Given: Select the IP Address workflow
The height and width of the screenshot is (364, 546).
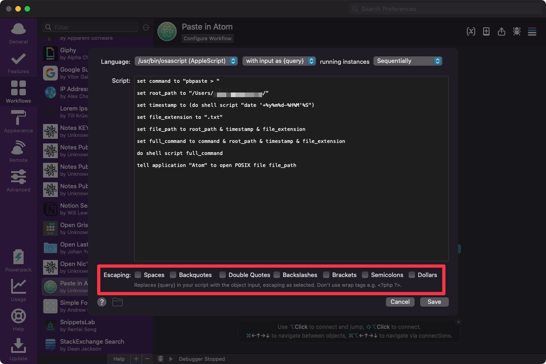Looking at the screenshot, I should click(x=65, y=93).
